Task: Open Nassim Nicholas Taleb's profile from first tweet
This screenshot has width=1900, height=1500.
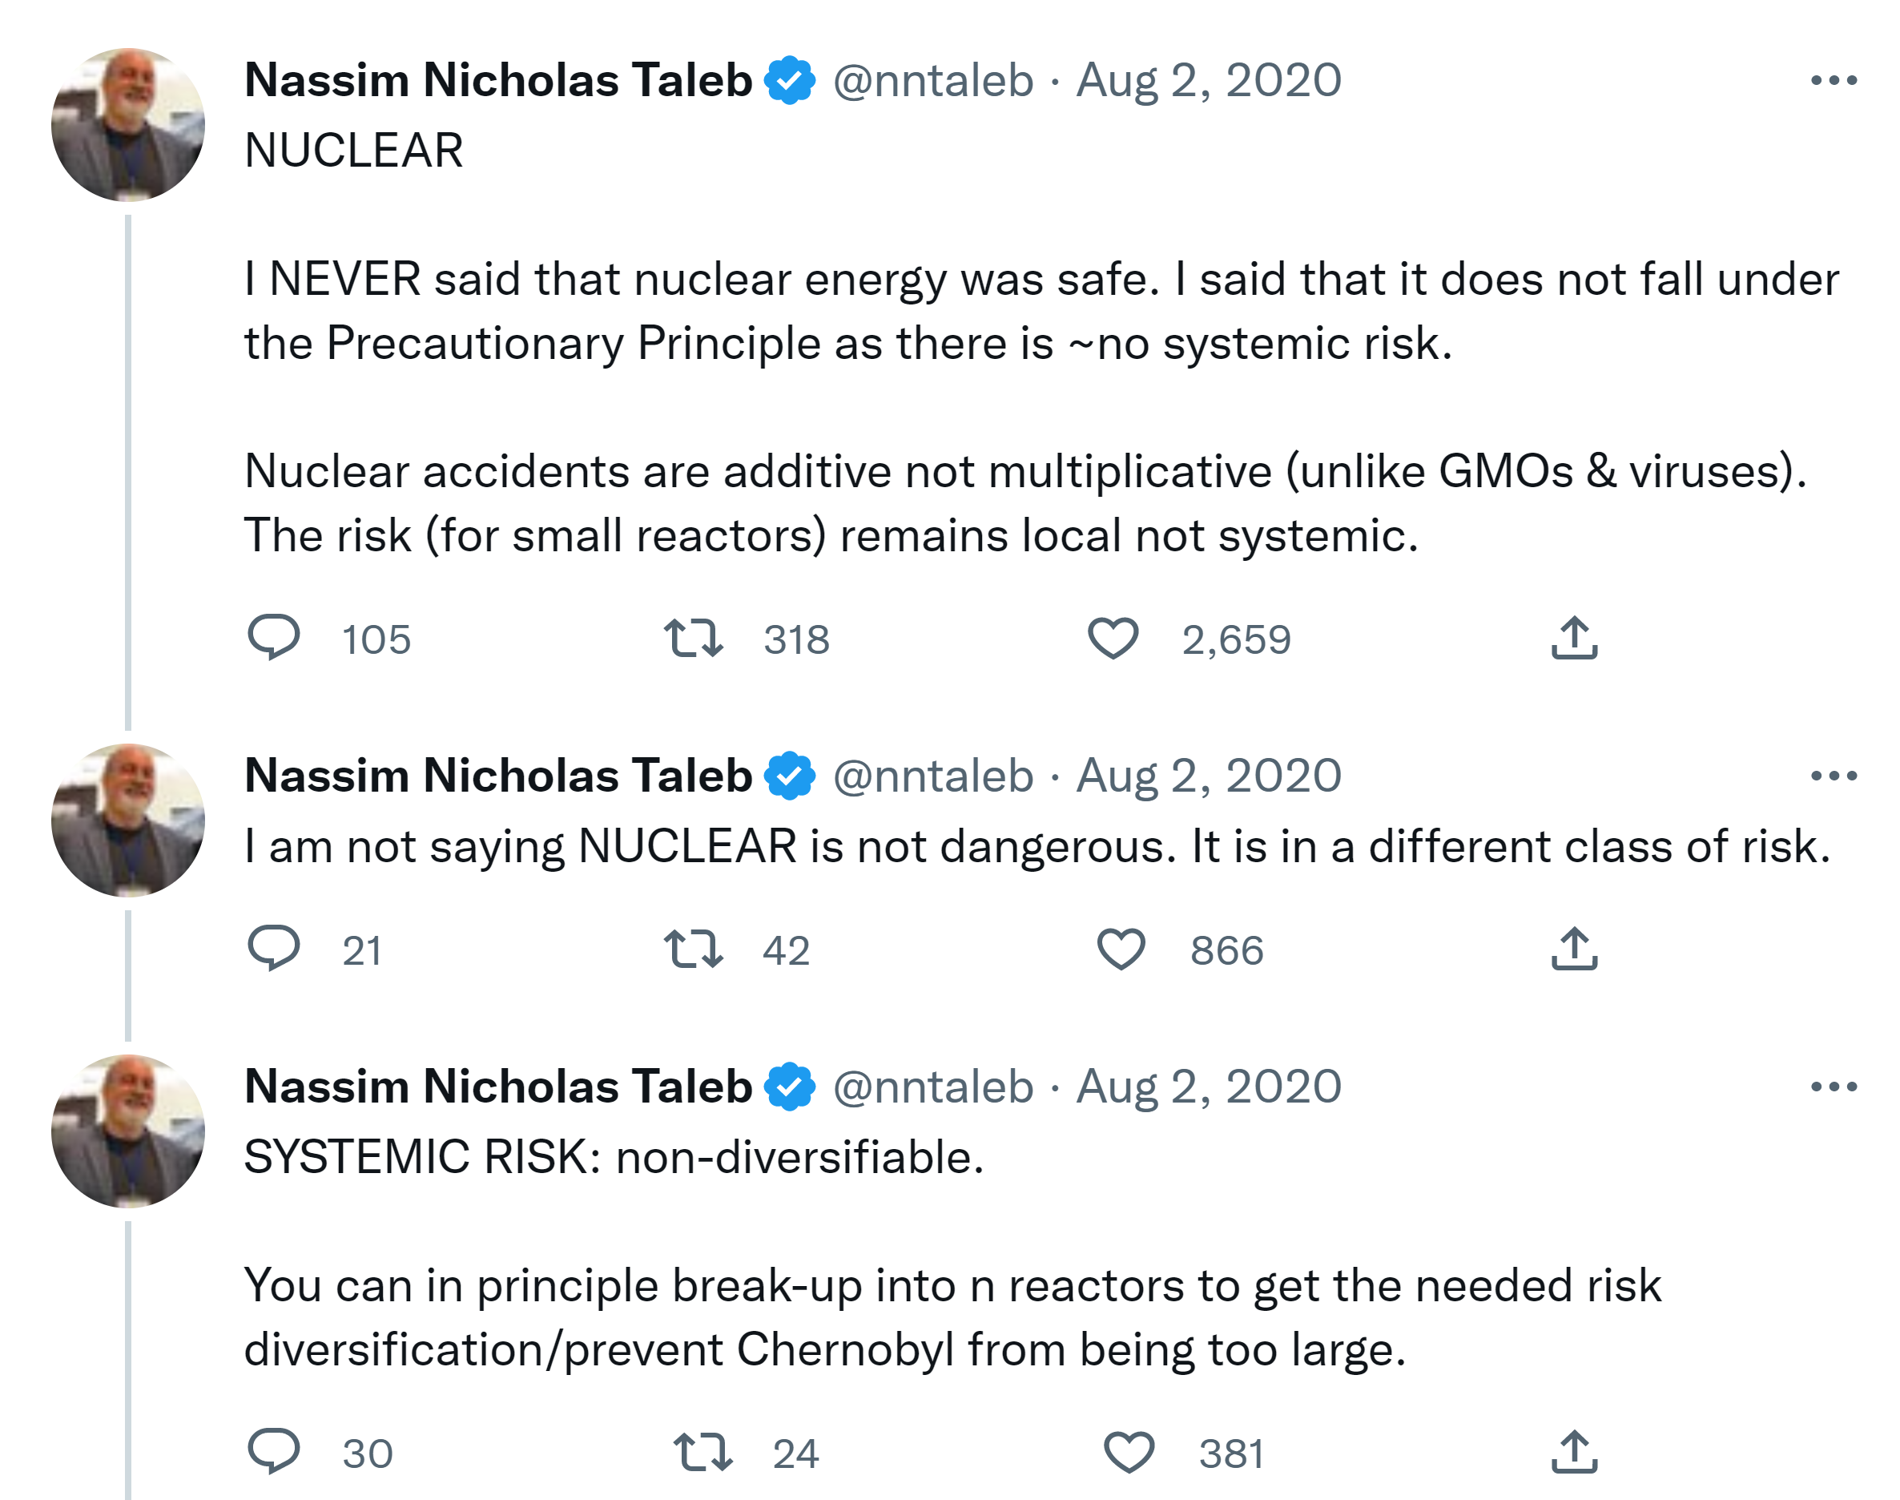Action: click(497, 81)
